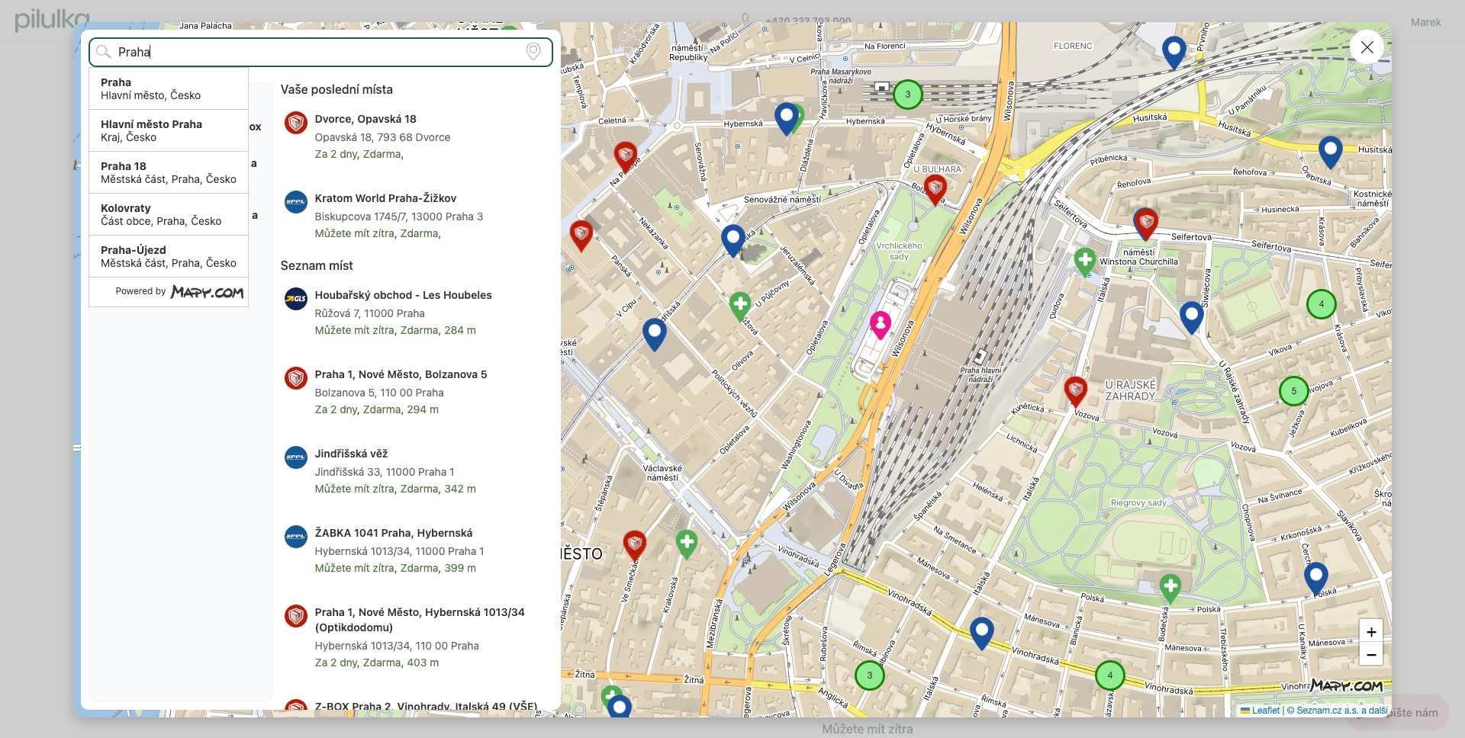Viewport: 1465px width, 738px height.
Task: Select Kolovraty suggestion in autocomplete list
Action: [169, 214]
